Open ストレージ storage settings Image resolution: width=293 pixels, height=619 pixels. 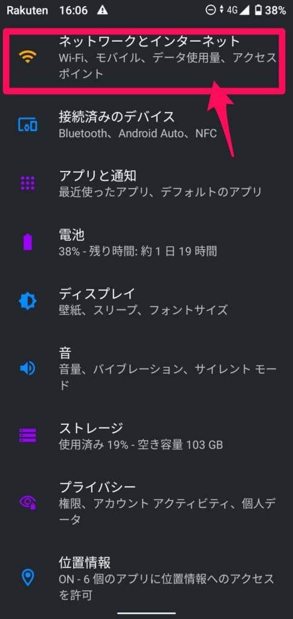tap(146, 435)
